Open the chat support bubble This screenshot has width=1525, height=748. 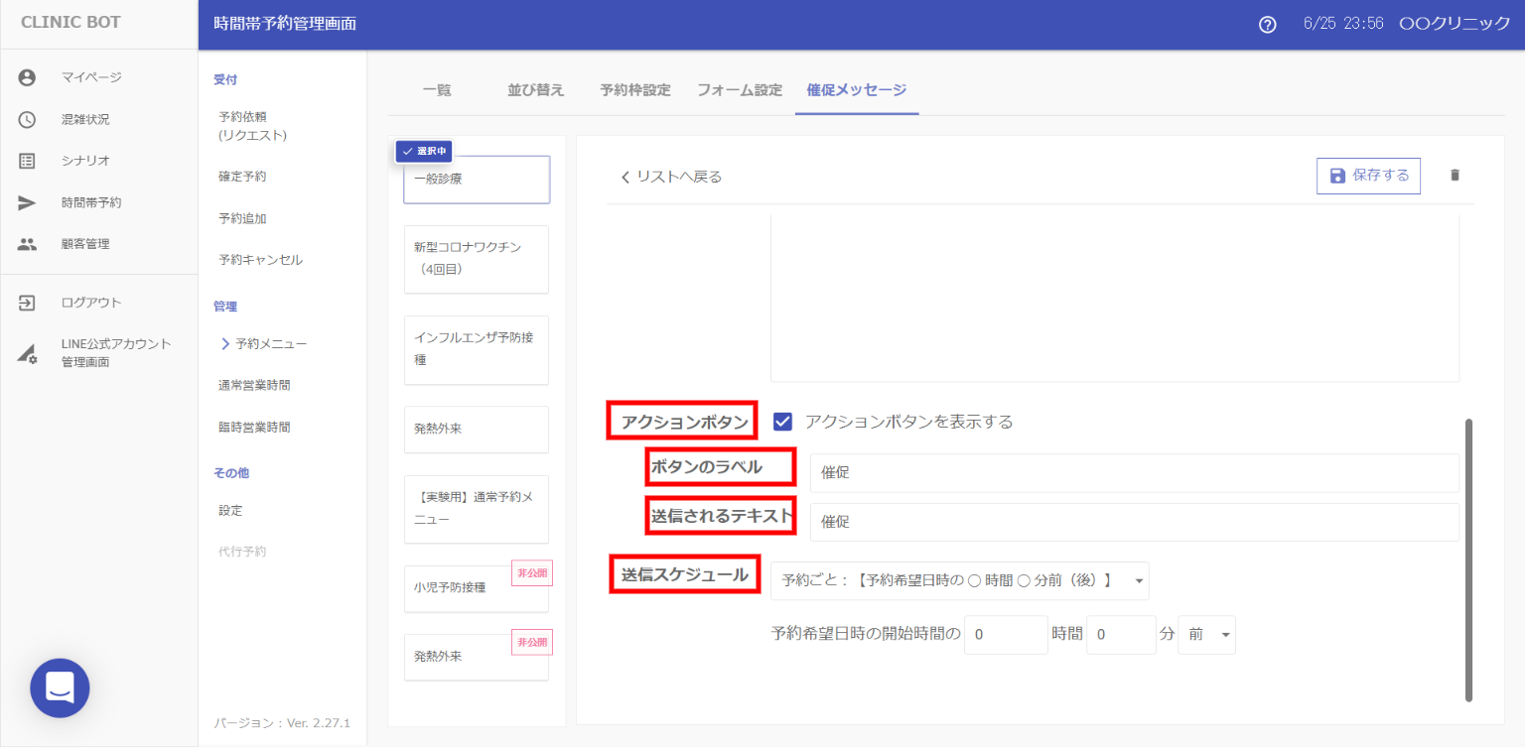60,687
